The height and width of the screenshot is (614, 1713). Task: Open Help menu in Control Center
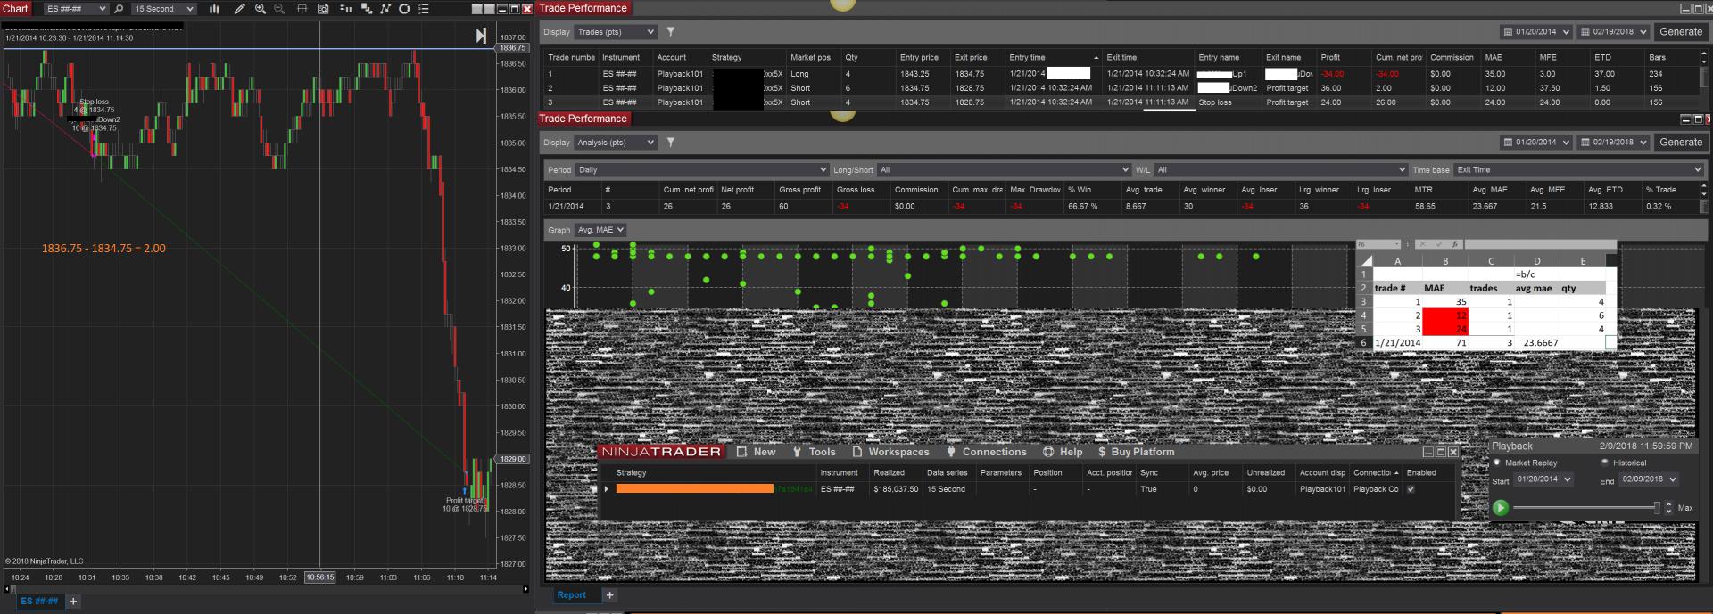(x=1063, y=452)
